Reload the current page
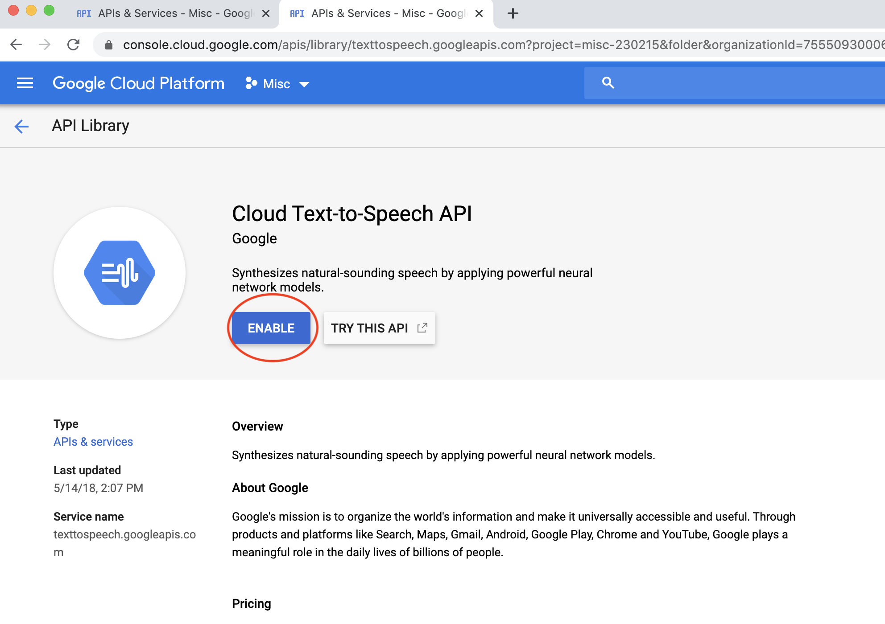Viewport: 885px width, 624px height. (x=73, y=45)
